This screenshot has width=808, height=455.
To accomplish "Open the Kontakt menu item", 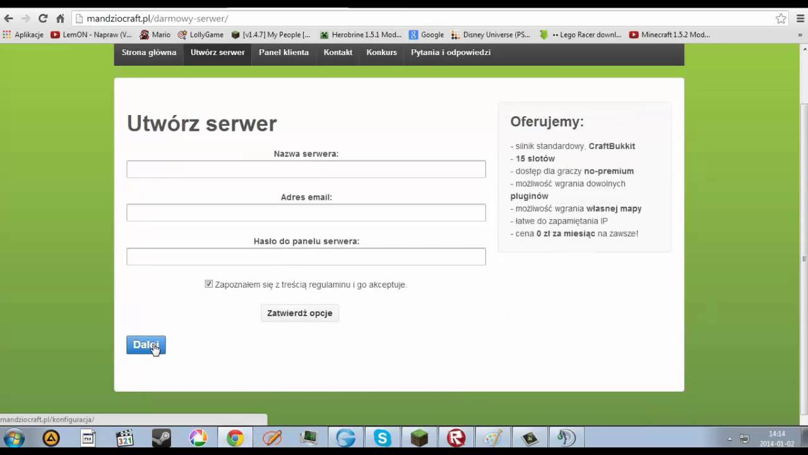I will coord(338,52).
